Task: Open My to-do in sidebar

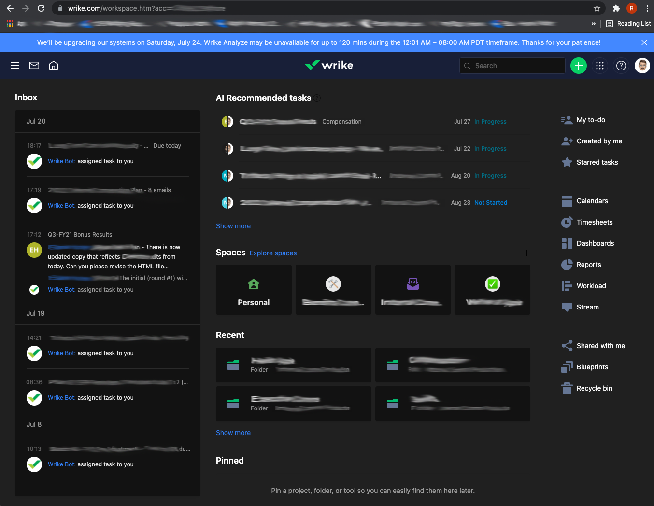Action: point(590,120)
